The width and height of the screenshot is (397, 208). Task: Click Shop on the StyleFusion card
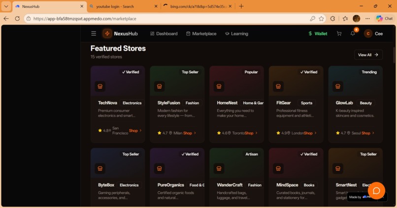(189, 133)
